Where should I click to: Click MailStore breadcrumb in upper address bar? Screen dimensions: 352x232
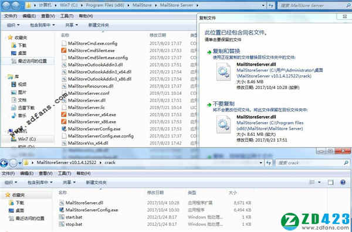pyautogui.click(x=142, y=5)
